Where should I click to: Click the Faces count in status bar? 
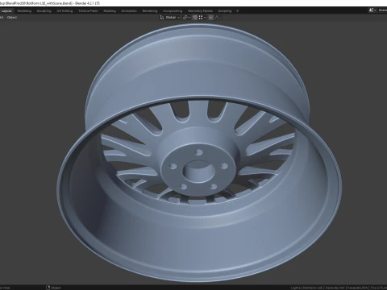click(357, 288)
